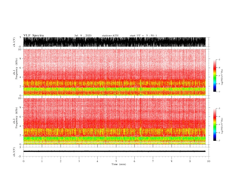Click the "ch.2 Frequency (kHz)" axis label
The image size is (235, 181).
[x=15, y=118]
